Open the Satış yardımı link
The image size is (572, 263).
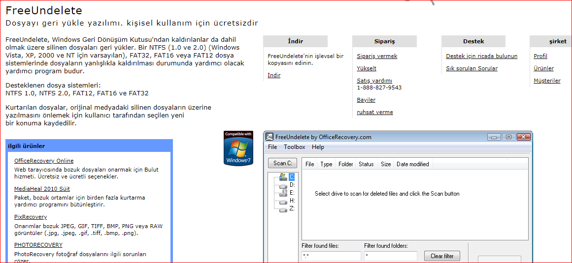point(374,81)
